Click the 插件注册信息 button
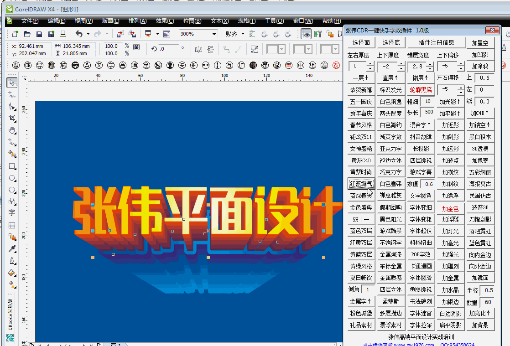Viewport: 510px width, 346px height. tap(437, 42)
